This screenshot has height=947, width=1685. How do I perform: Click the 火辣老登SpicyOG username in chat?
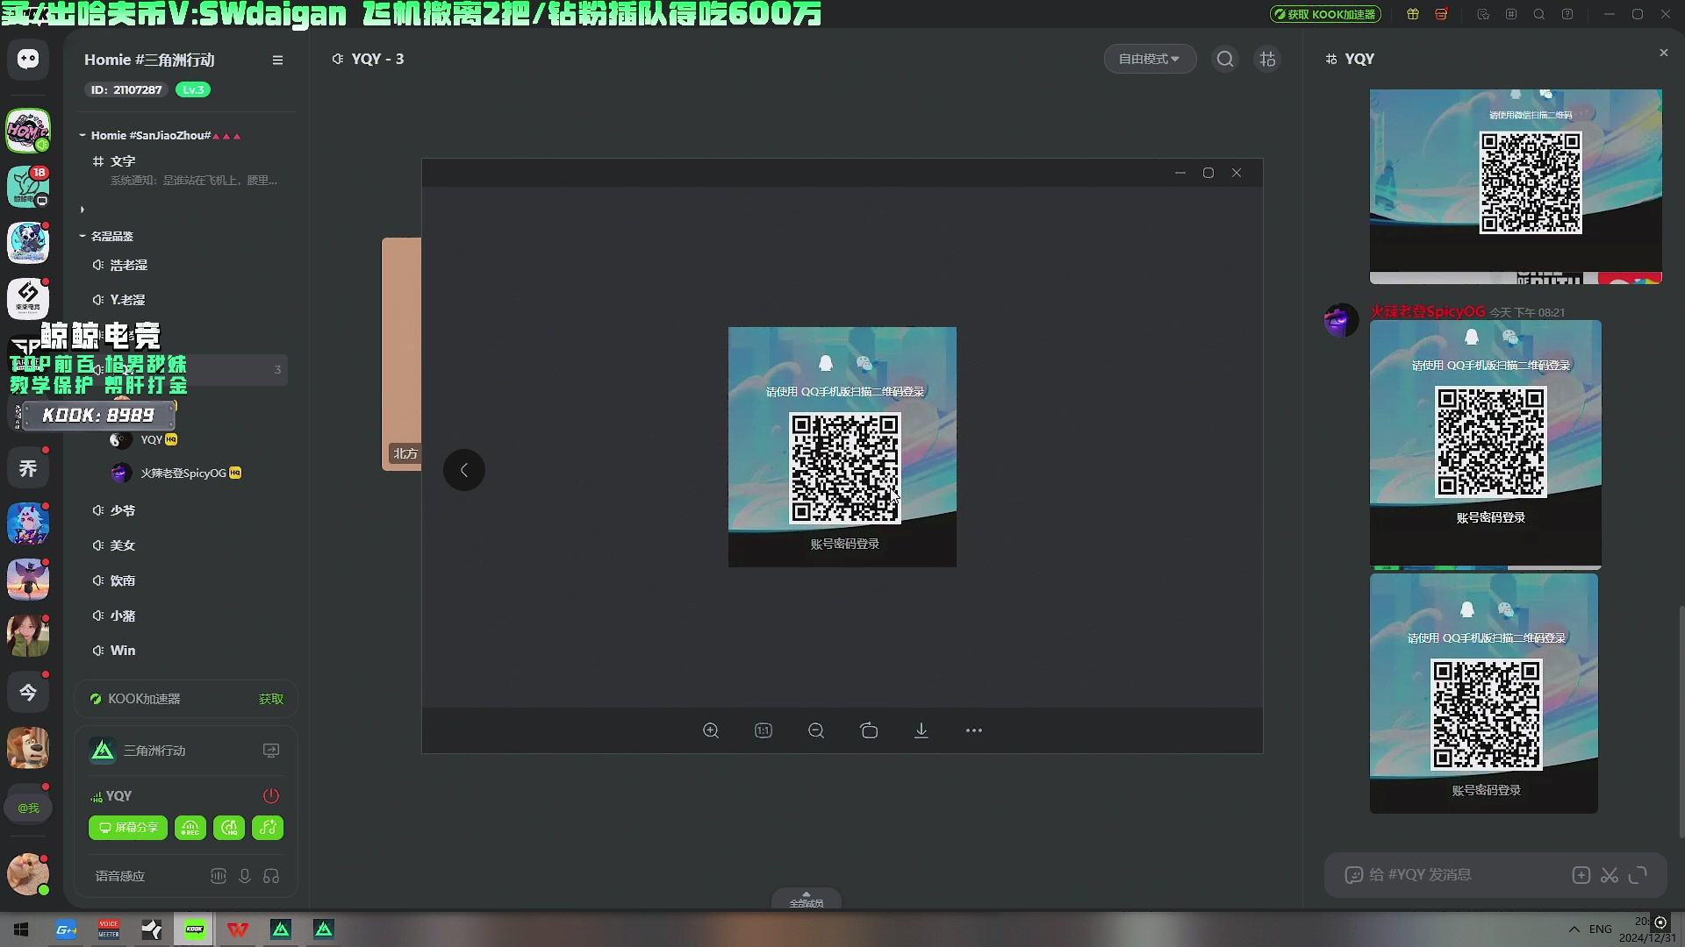[1428, 311]
